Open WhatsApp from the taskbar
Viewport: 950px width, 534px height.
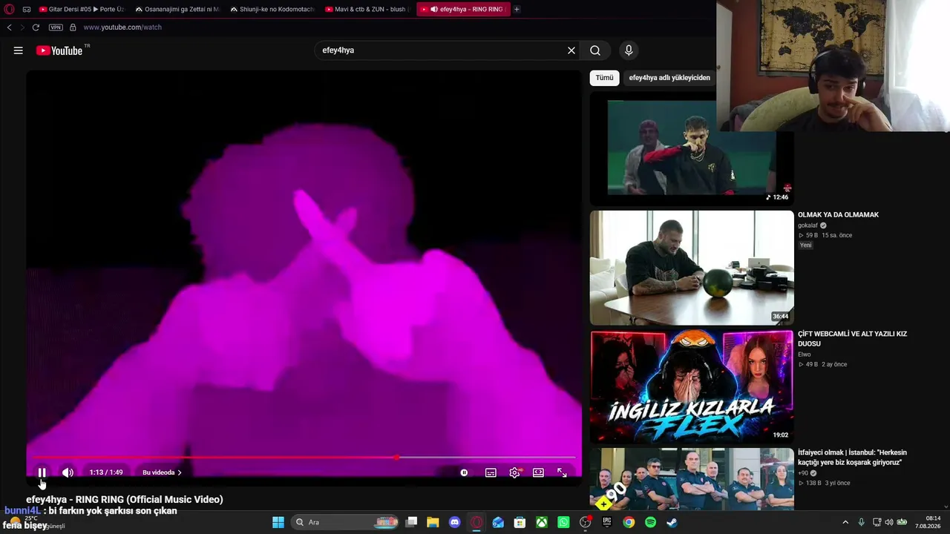click(563, 522)
